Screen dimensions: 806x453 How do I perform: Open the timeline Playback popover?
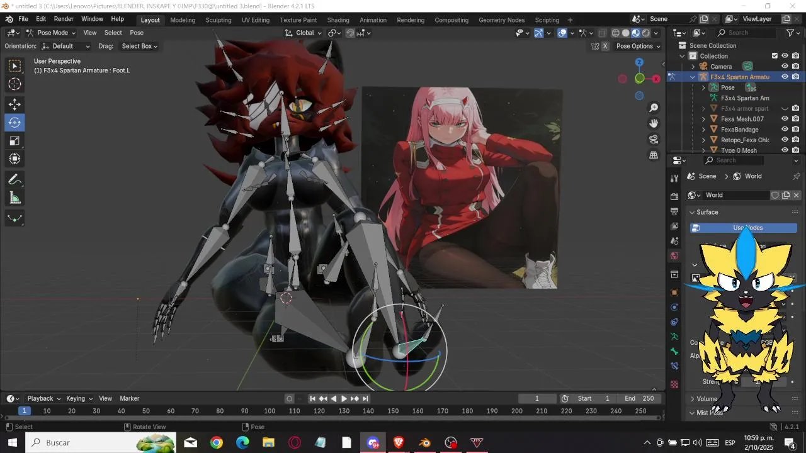[x=43, y=398]
